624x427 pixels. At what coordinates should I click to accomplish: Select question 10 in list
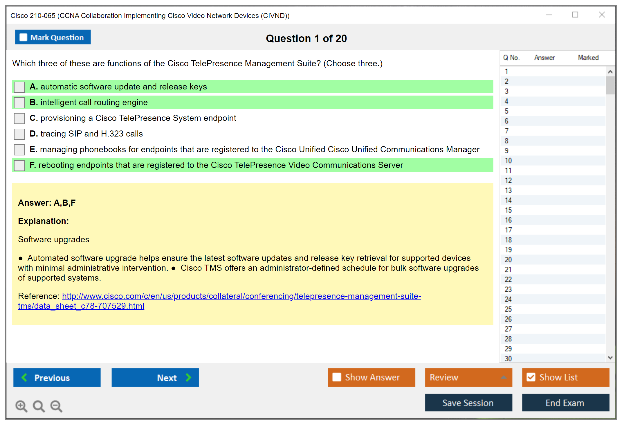tap(508, 161)
